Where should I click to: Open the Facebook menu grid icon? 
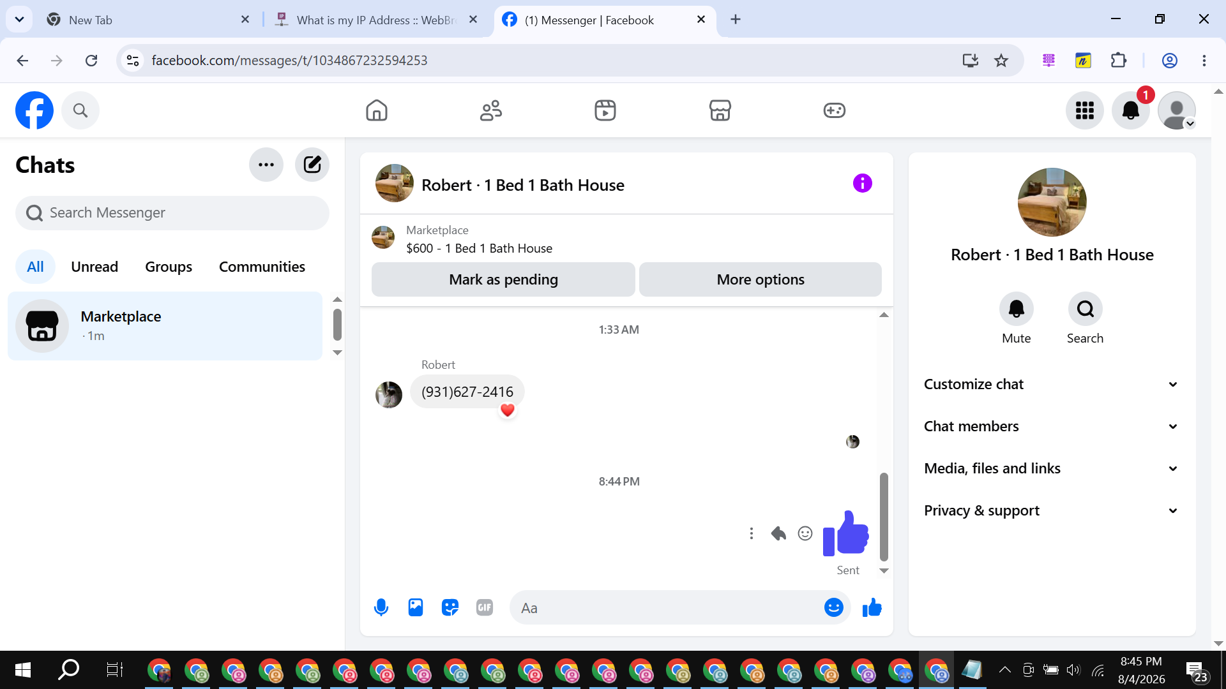pyautogui.click(x=1084, y=110)
